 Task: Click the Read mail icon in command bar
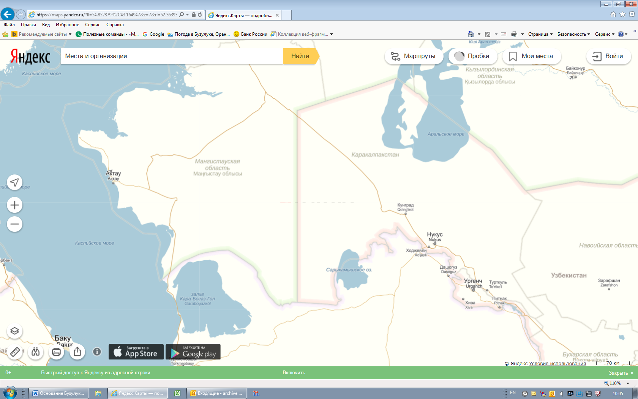coord(504,34)
